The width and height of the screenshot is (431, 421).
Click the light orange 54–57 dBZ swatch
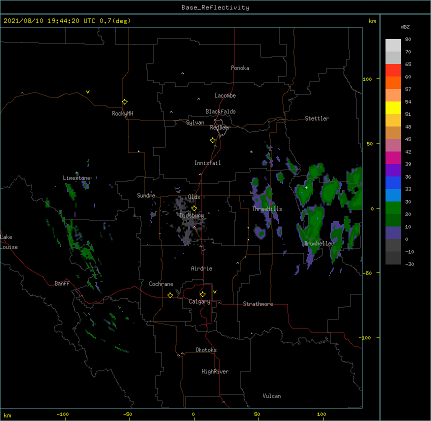(x=393, y=95)
